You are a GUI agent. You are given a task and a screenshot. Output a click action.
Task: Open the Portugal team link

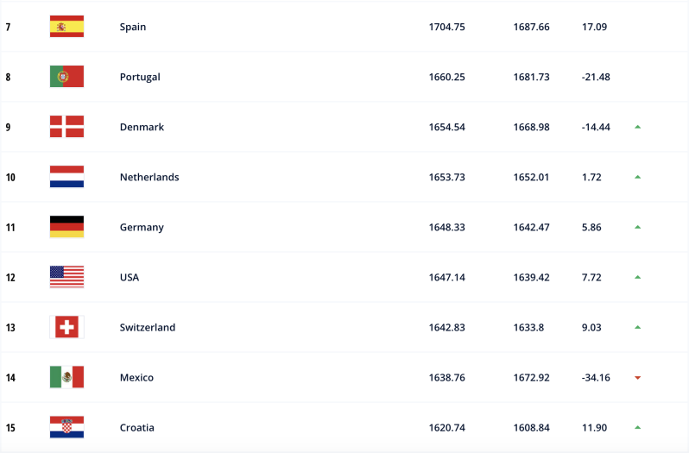pos(140,78)
